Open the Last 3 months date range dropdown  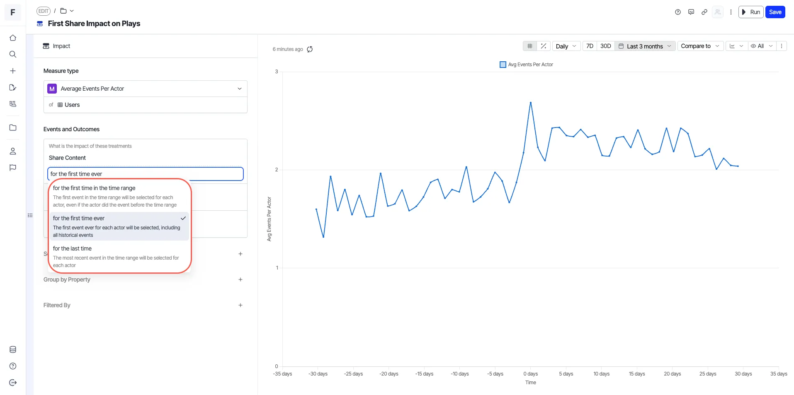point(645,46)
